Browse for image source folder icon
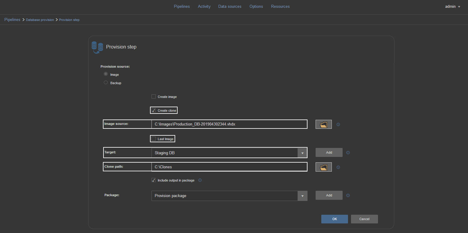This screenshot has height=233, width=468. [323, 124]
